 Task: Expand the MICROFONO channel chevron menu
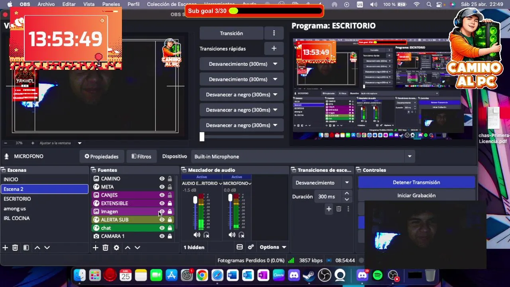(249, 183)
